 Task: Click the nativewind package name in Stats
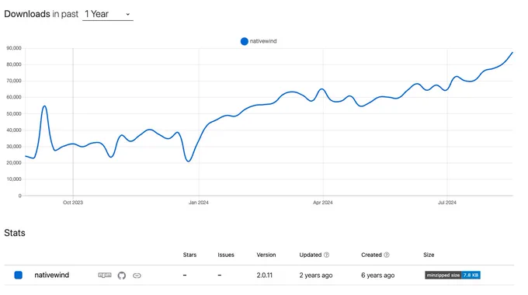tap(51, 275)
